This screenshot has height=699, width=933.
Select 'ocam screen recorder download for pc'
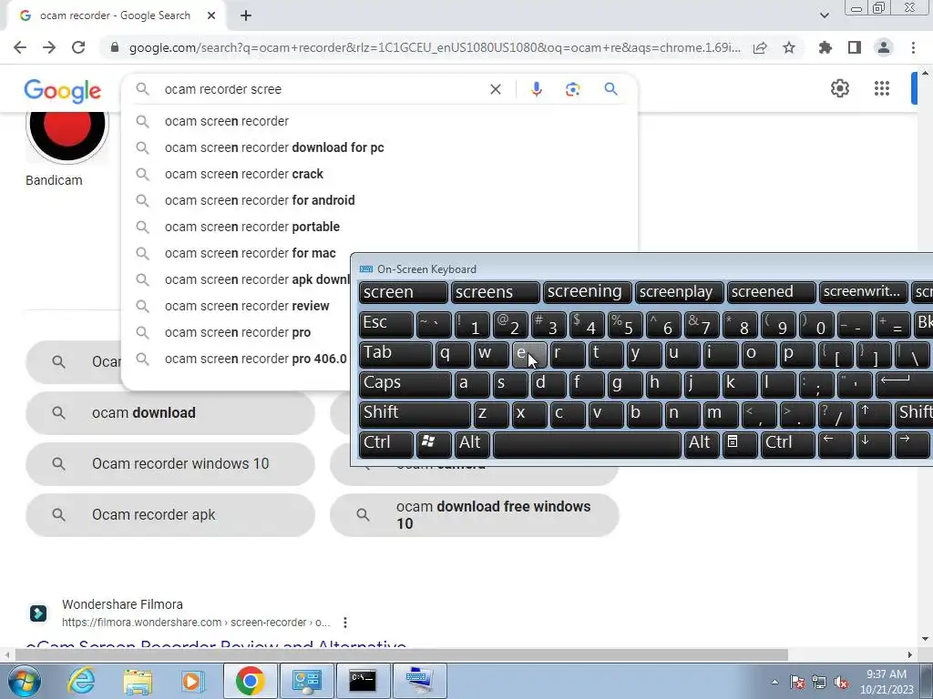point(379,147)
